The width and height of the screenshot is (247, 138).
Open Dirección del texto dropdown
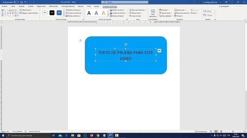(138, 10)
